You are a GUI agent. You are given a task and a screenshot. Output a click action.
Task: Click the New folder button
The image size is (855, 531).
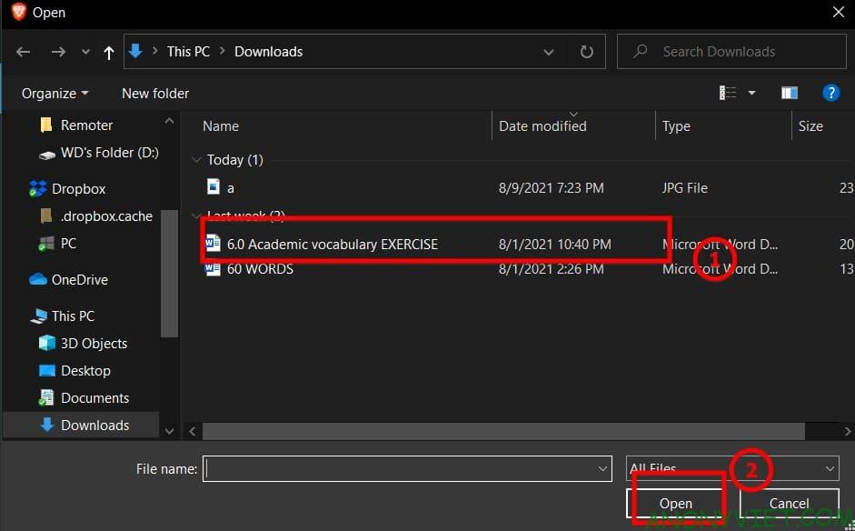tap(155, 94)
